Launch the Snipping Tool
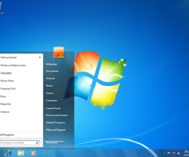Viewport: 189px width, 157px height. (x=8, y=89)
